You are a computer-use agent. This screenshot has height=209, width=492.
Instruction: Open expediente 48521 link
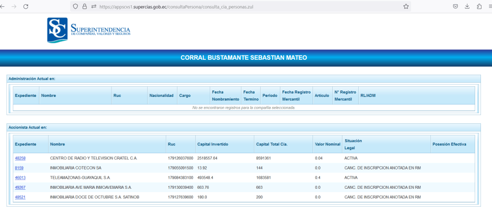(20, 197)
